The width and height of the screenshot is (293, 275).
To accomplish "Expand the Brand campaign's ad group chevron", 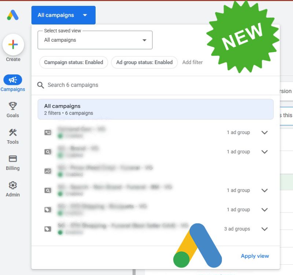I will (x=264, y=152).
